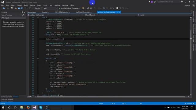Viewport: 196px width, 110px height.
Task: Close the Modbus Tcp Example.cpp tab
Action: click(119, 12)
